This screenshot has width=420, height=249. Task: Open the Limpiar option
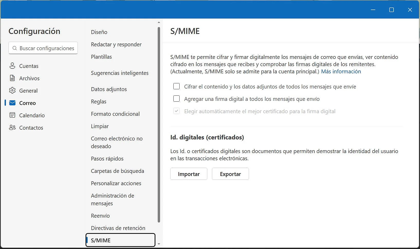tap(100, 126)
